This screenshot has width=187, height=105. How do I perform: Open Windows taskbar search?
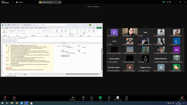point(7,103)
